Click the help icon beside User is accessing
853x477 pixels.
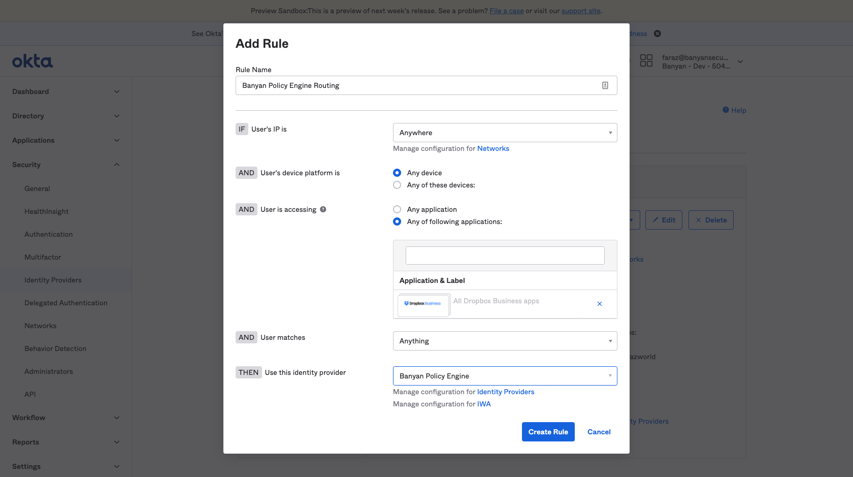click(323, 209)
